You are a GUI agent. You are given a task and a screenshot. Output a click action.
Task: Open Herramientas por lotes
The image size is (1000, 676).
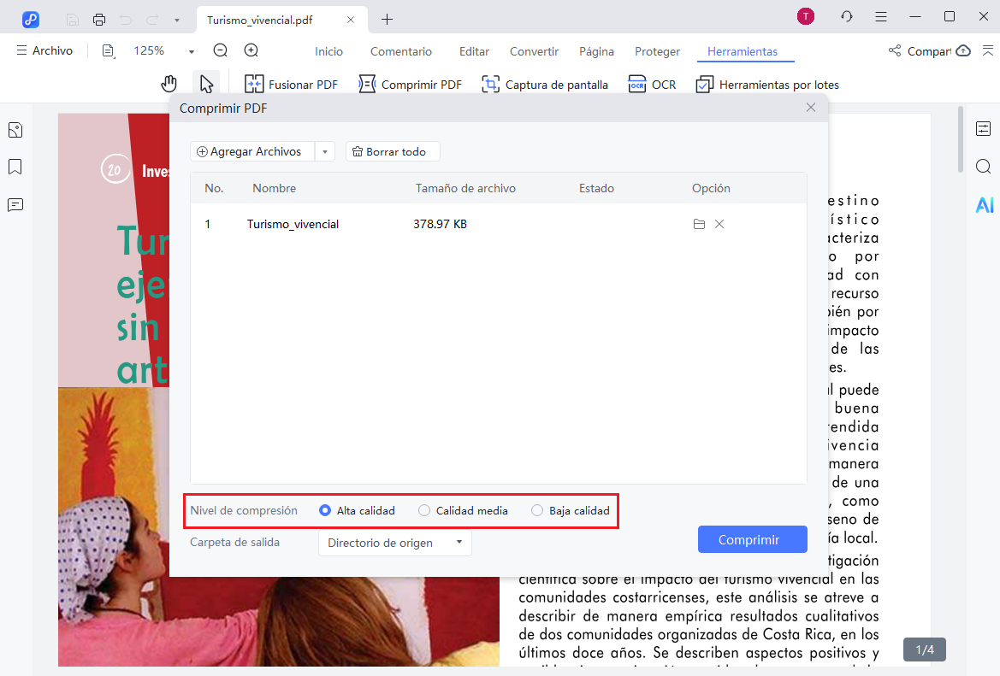pyautogui.click(x=767, y=85)
